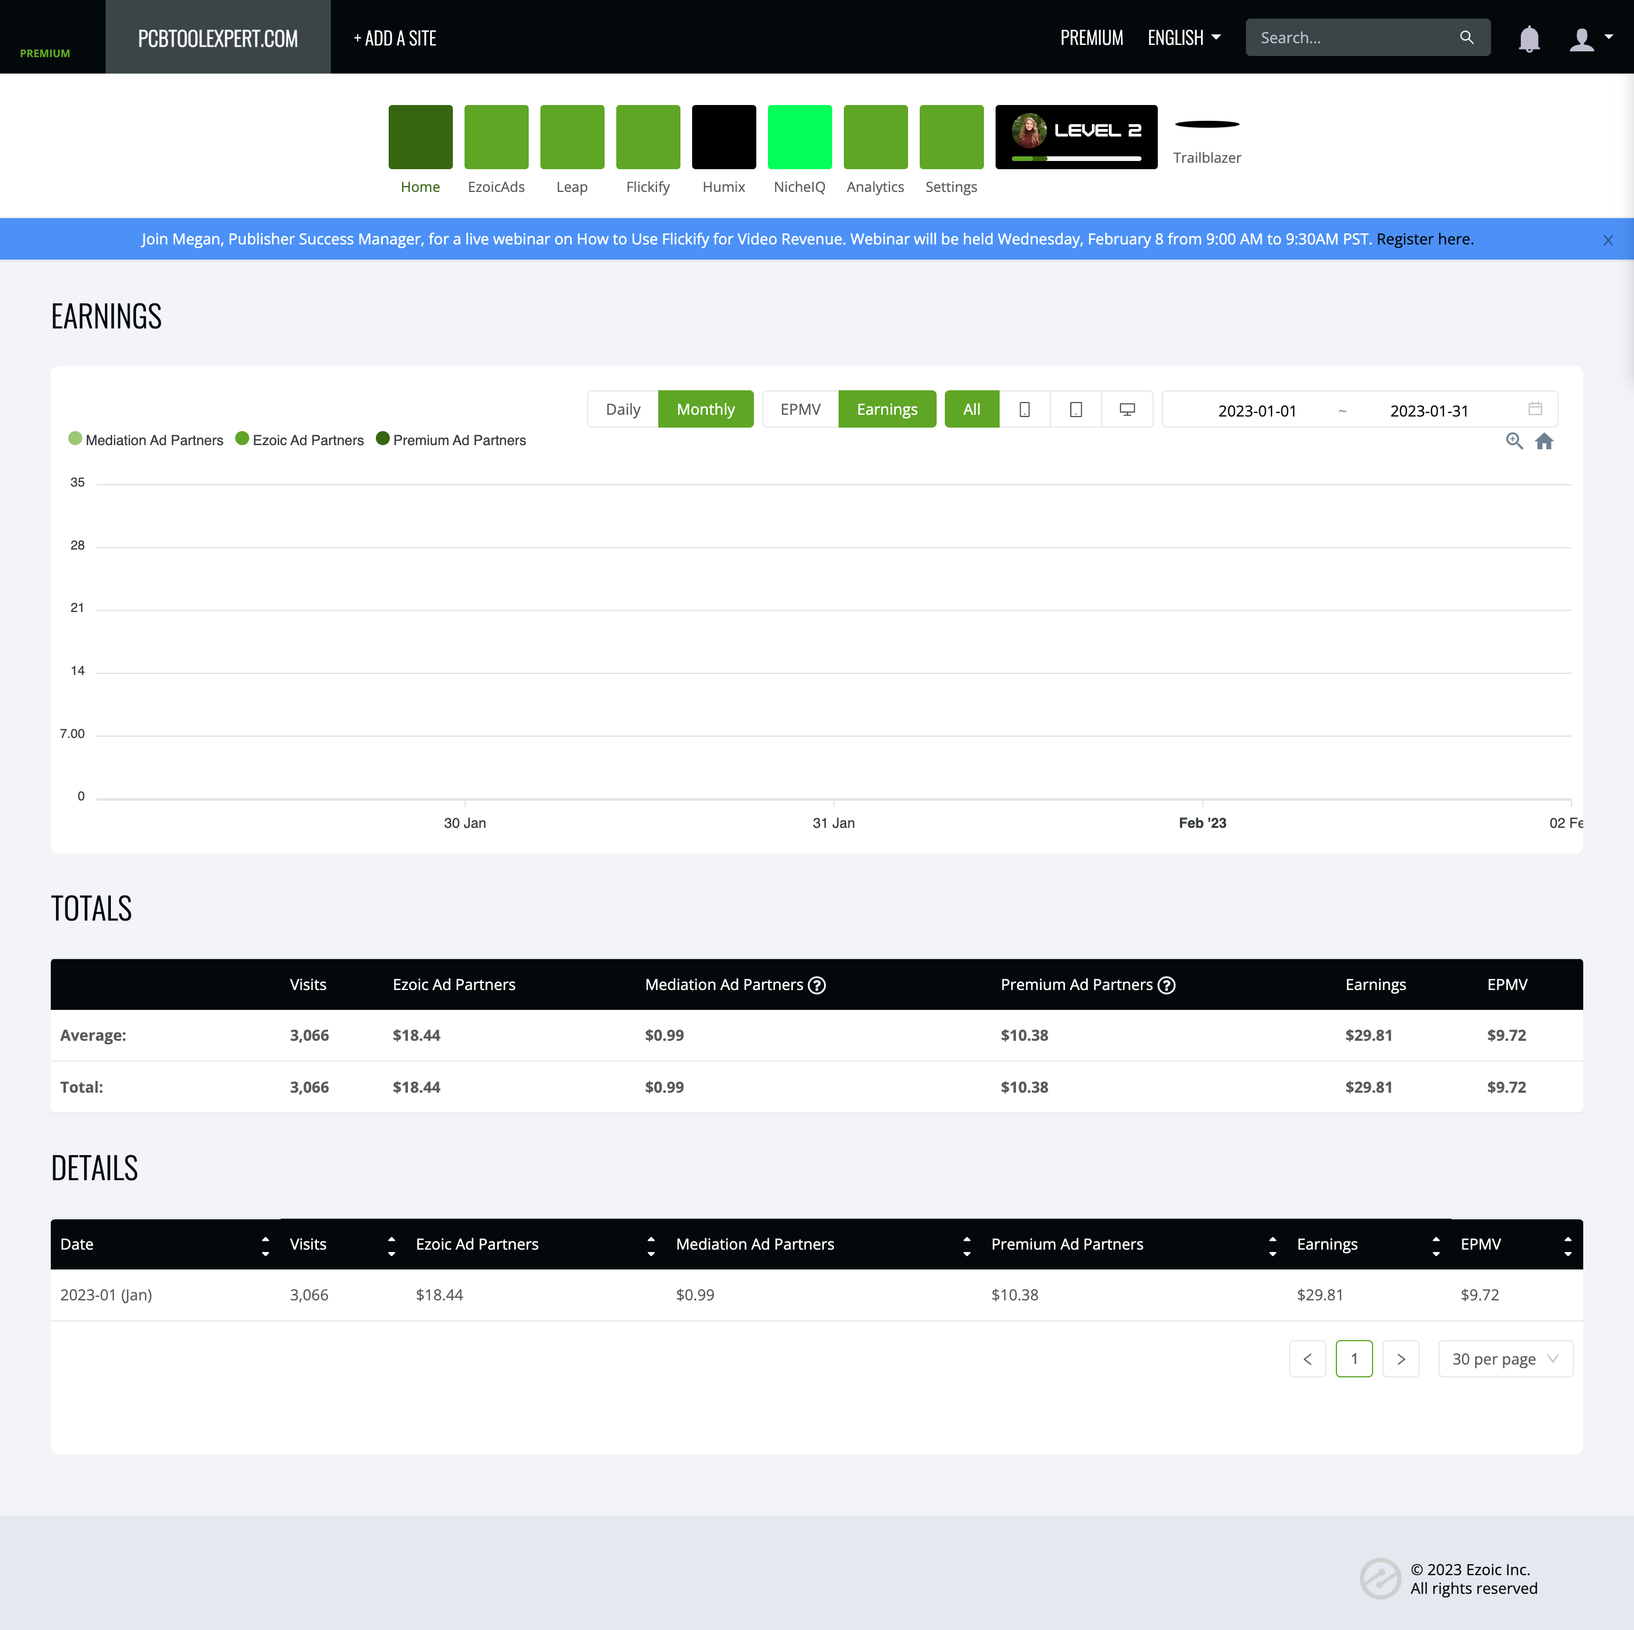Open the English language dropdown
This screenshot has width=1634, height=1630.
click(x=1184, y=38)
